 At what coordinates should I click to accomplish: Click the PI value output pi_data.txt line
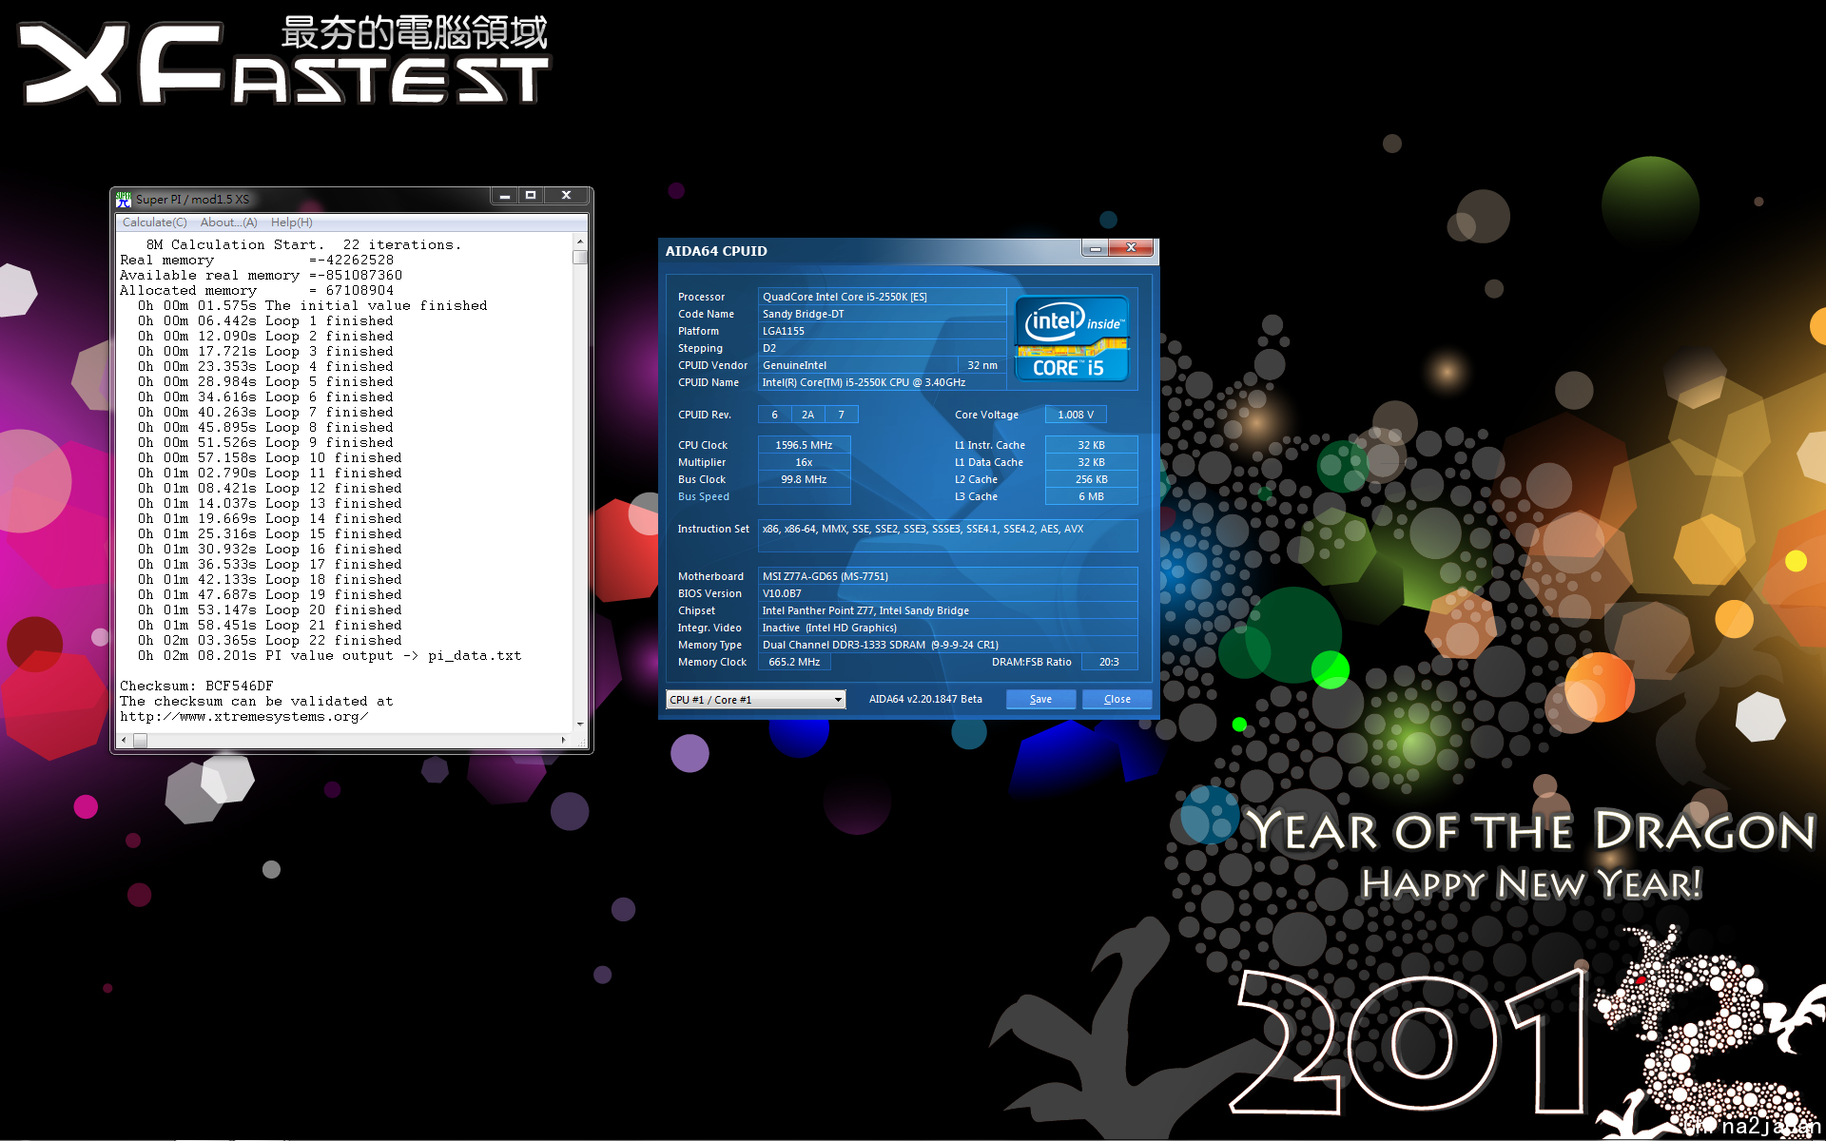(x=330, y=655)
